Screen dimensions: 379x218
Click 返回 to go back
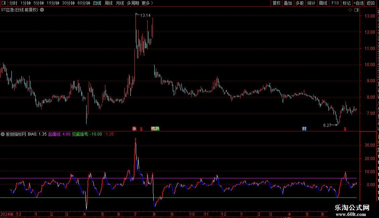click(370, 3)
